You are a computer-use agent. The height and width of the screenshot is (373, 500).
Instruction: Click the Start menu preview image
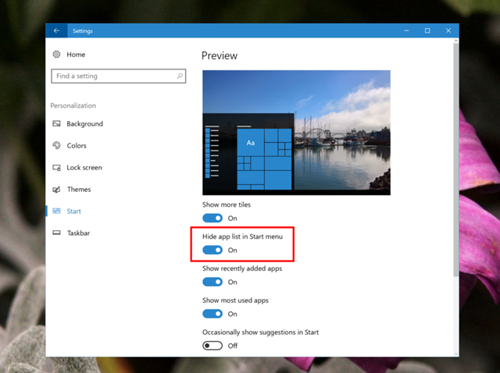coord(296,133)
